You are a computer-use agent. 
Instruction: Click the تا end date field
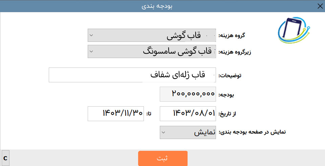[x=116, y=114]
